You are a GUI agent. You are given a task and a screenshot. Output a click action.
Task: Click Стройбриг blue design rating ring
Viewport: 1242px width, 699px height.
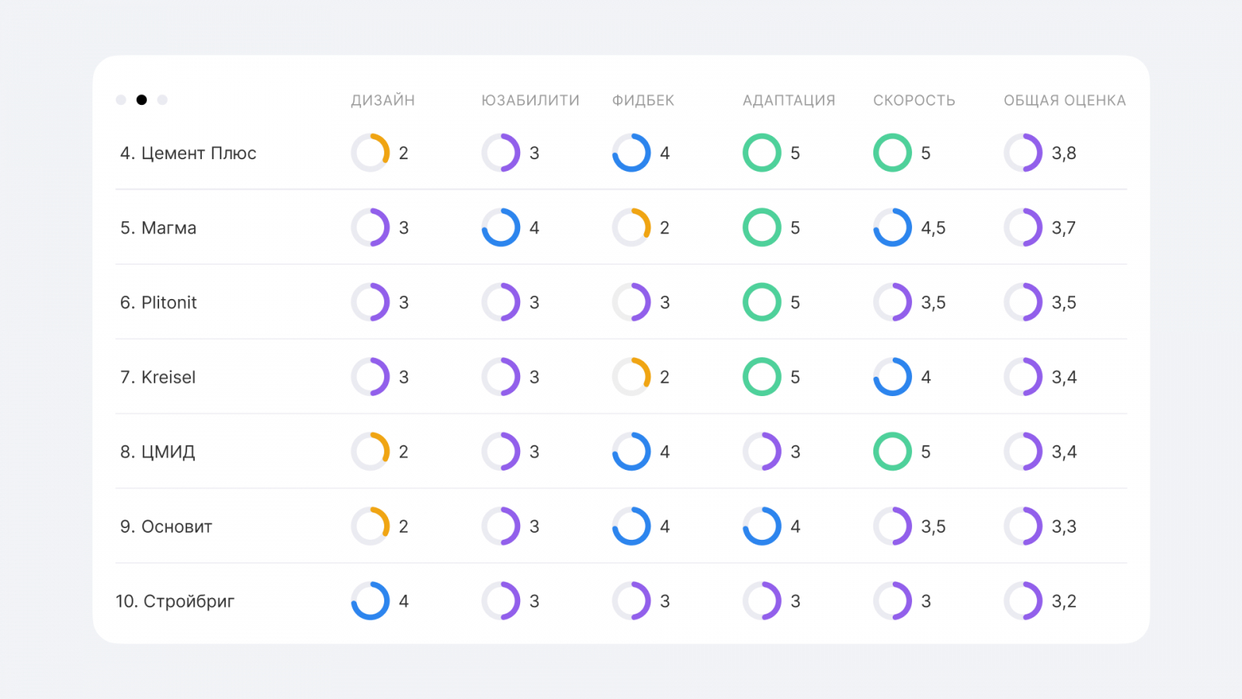pyautogui.click(x=370, y=601)
